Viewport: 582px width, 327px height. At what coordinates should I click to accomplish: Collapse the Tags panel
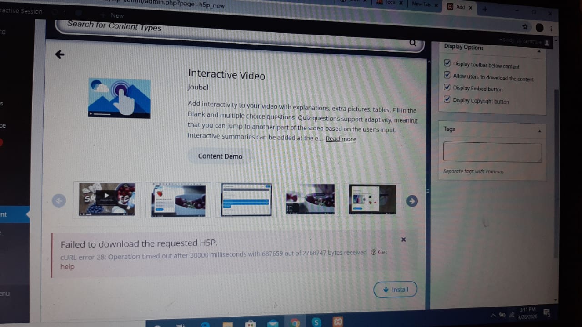(540, 131)
